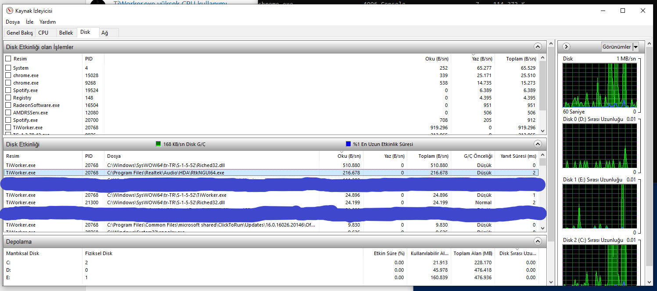Screen dimensions: 657x291
Task: Click the Görünümler button
Action: click(617, 47)
